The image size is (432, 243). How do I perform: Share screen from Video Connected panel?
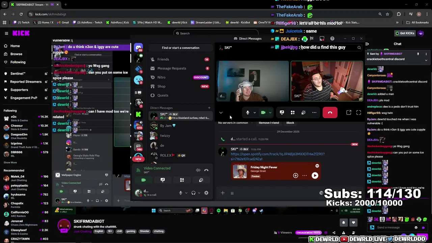click(x=163, y=180)
